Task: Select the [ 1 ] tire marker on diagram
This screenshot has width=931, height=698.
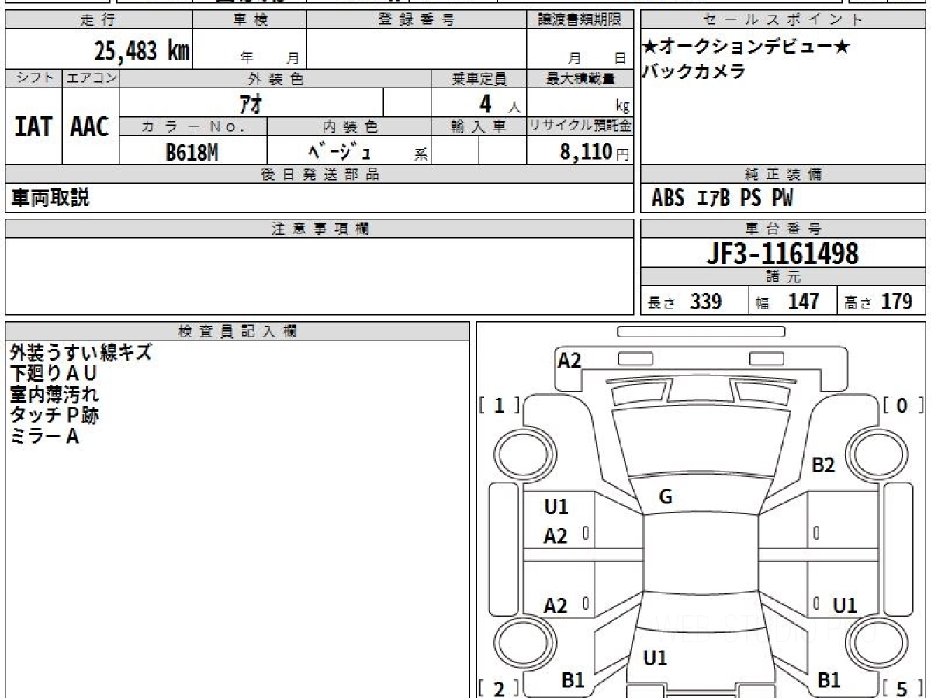Action: tap(500, 405)
